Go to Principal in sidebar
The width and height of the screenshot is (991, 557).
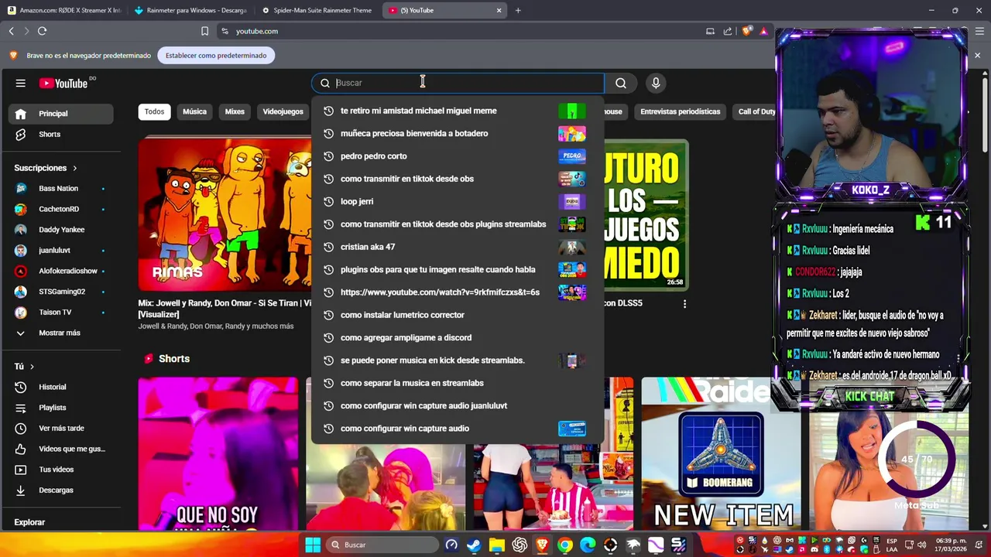[61, 114]
